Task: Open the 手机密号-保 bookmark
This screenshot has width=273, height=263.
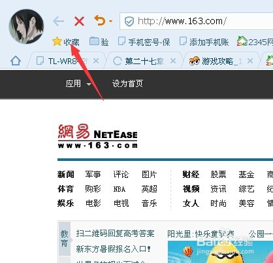Action: click(144, 42)
